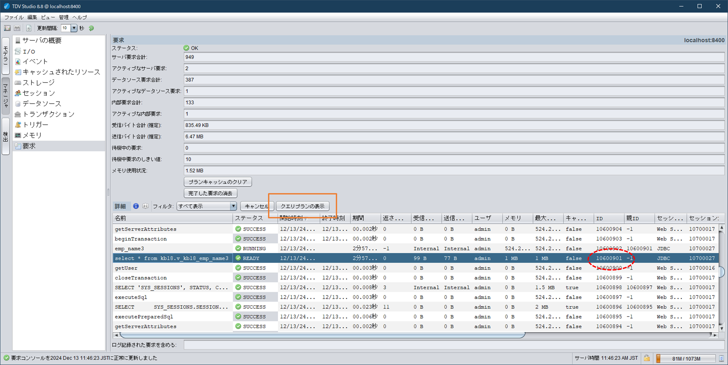The width and height of the screenshot is (728, 365).
Task: Click 完了した要求の消去 button
Action: coord(210,193)
